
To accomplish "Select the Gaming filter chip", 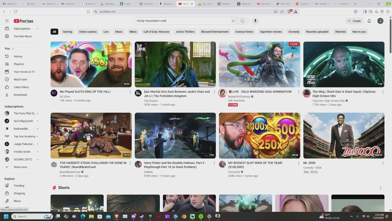I will tap(67, 32).
